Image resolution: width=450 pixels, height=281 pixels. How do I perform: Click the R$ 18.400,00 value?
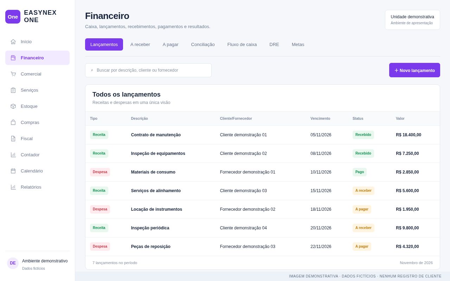(409, 135)
